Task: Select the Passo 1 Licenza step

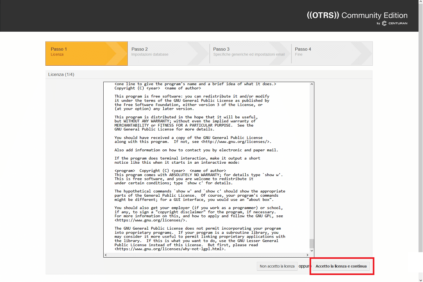Action: [x=86, y=53]
